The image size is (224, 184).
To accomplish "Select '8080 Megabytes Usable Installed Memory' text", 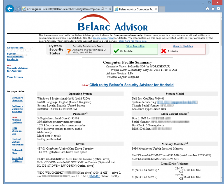I will (157, 149).
